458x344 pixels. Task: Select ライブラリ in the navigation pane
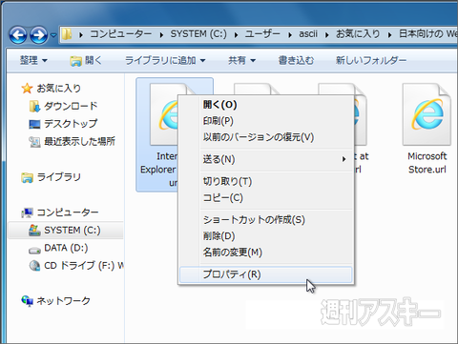pos(58,177)
